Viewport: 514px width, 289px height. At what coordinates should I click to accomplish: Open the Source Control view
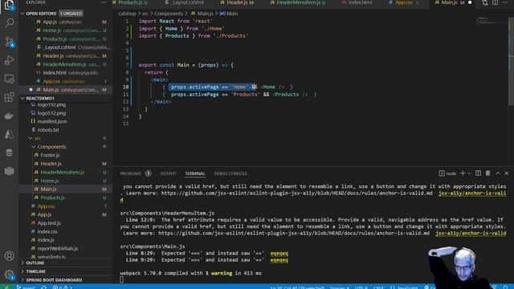point(9,42)
